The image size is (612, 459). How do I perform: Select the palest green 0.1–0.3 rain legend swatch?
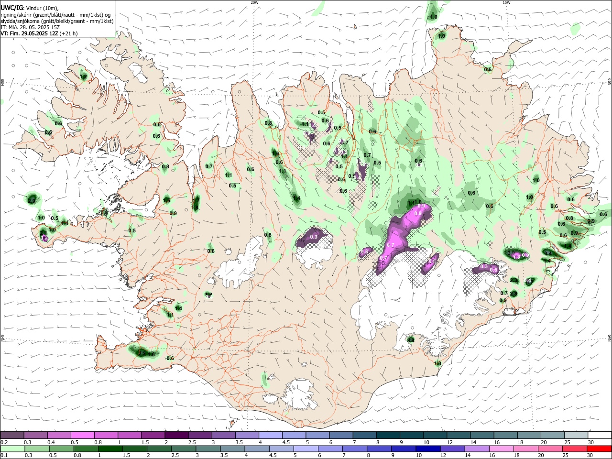(12, 449)
